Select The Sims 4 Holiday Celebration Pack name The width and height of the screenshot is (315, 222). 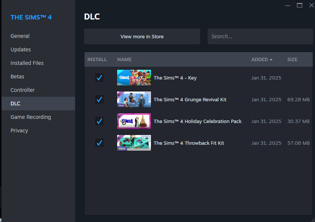pos(197,121)
